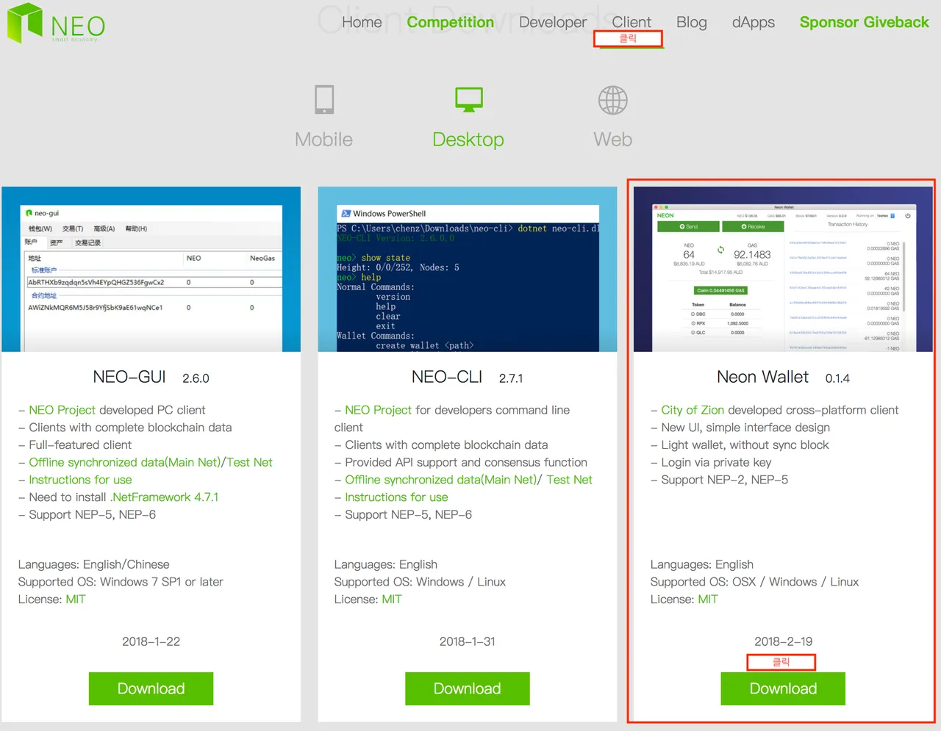Click version number 0.1.4

pos(837,378)
